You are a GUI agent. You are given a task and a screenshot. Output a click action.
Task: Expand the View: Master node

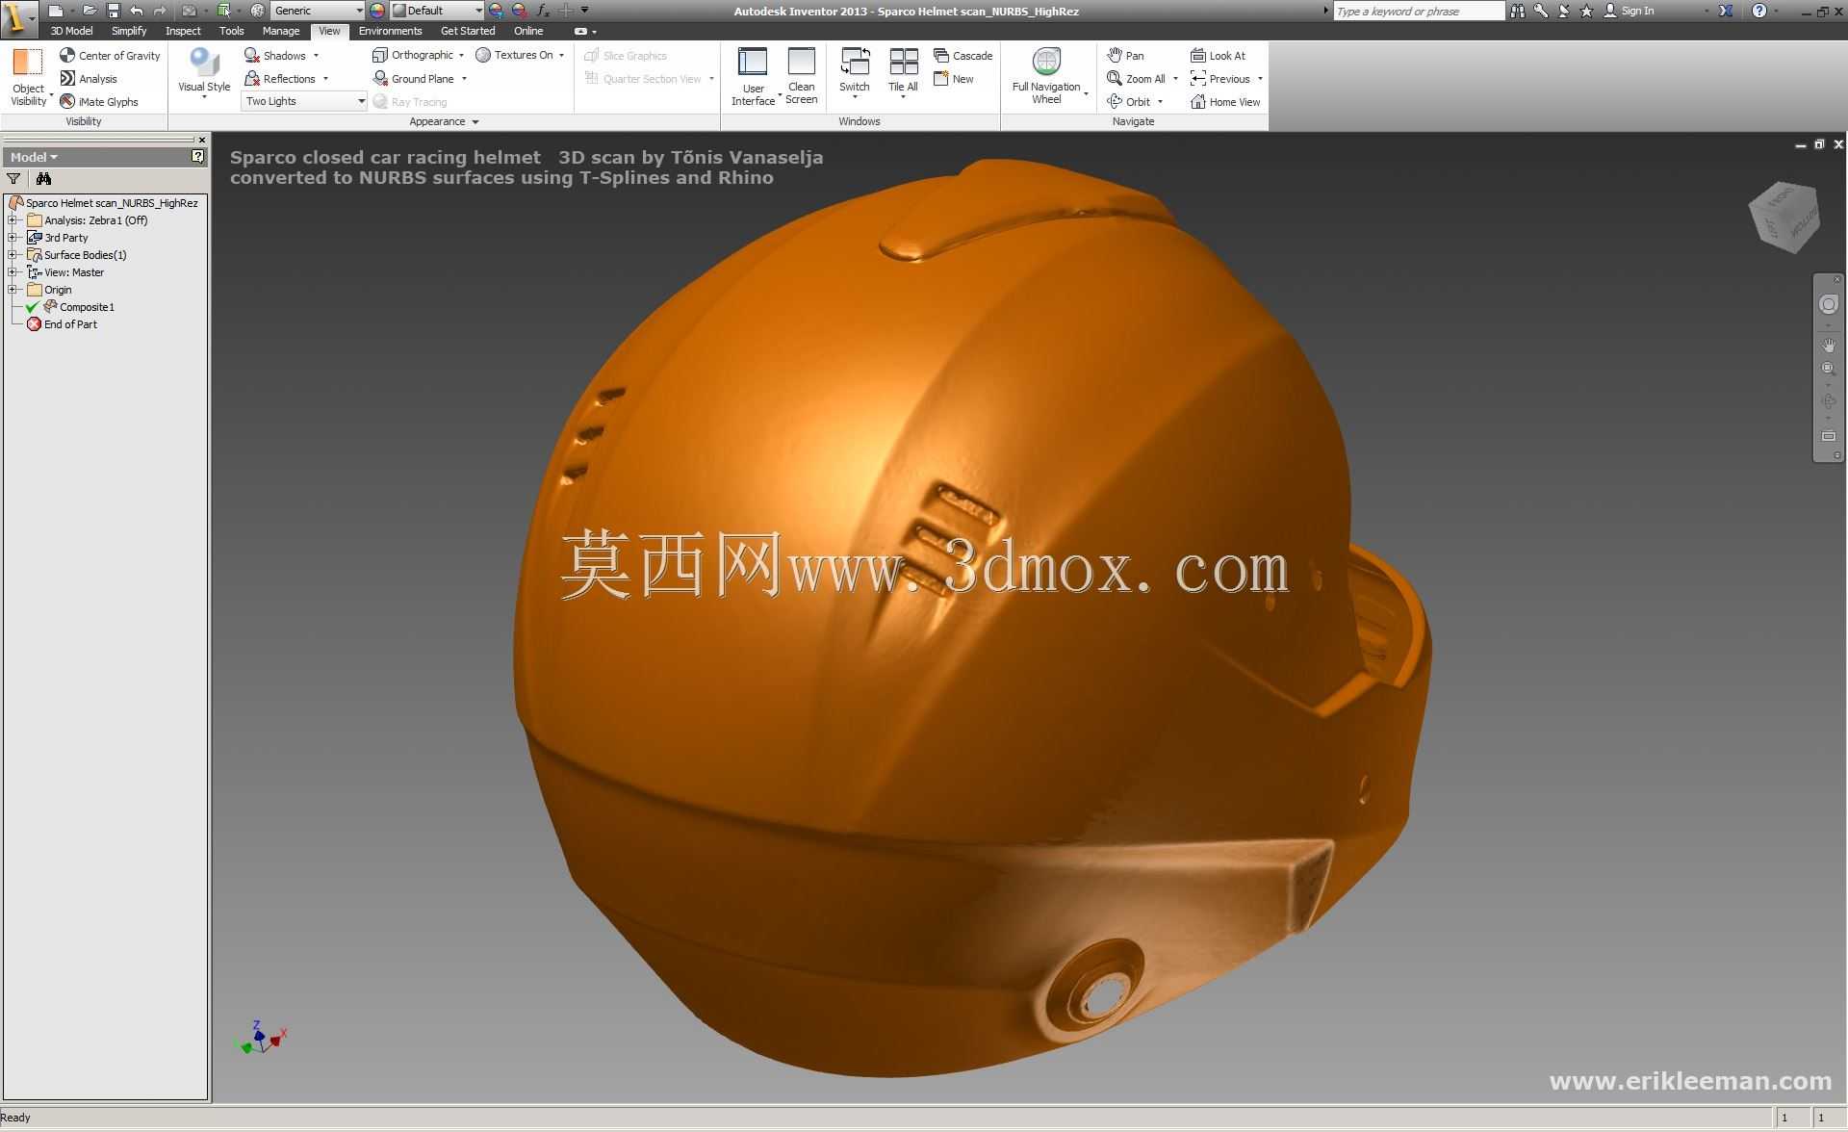pyautogui.click(x=13, y=272)
